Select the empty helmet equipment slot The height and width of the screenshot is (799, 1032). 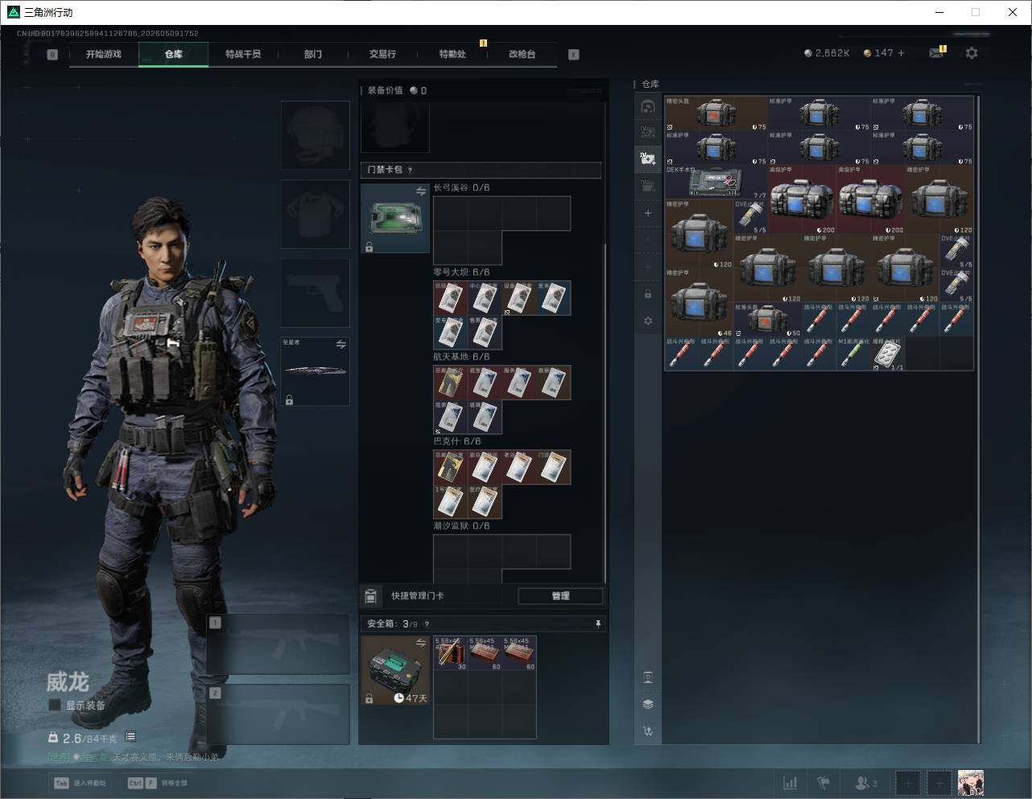[315, 135]
